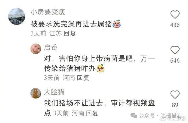
Task: Click the crying-laughing emoji in first comment
Action: tap(117, 24)
